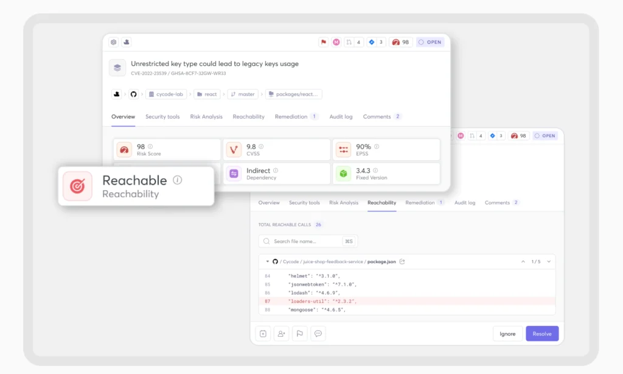Click the add-to-list icon button at the bottom left
The image size is (623, 374).
click(x=263, y=334)
